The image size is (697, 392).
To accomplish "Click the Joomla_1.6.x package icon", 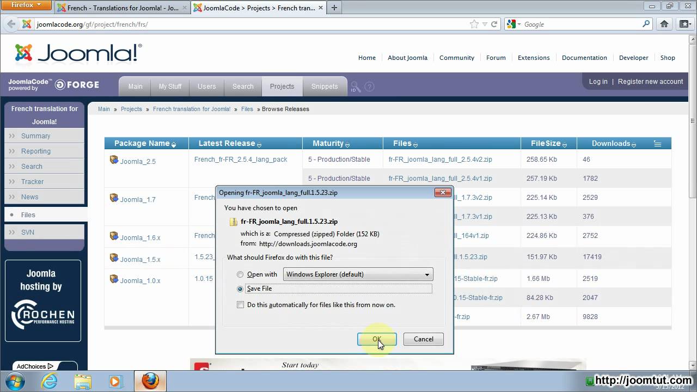I will (114, 236).
